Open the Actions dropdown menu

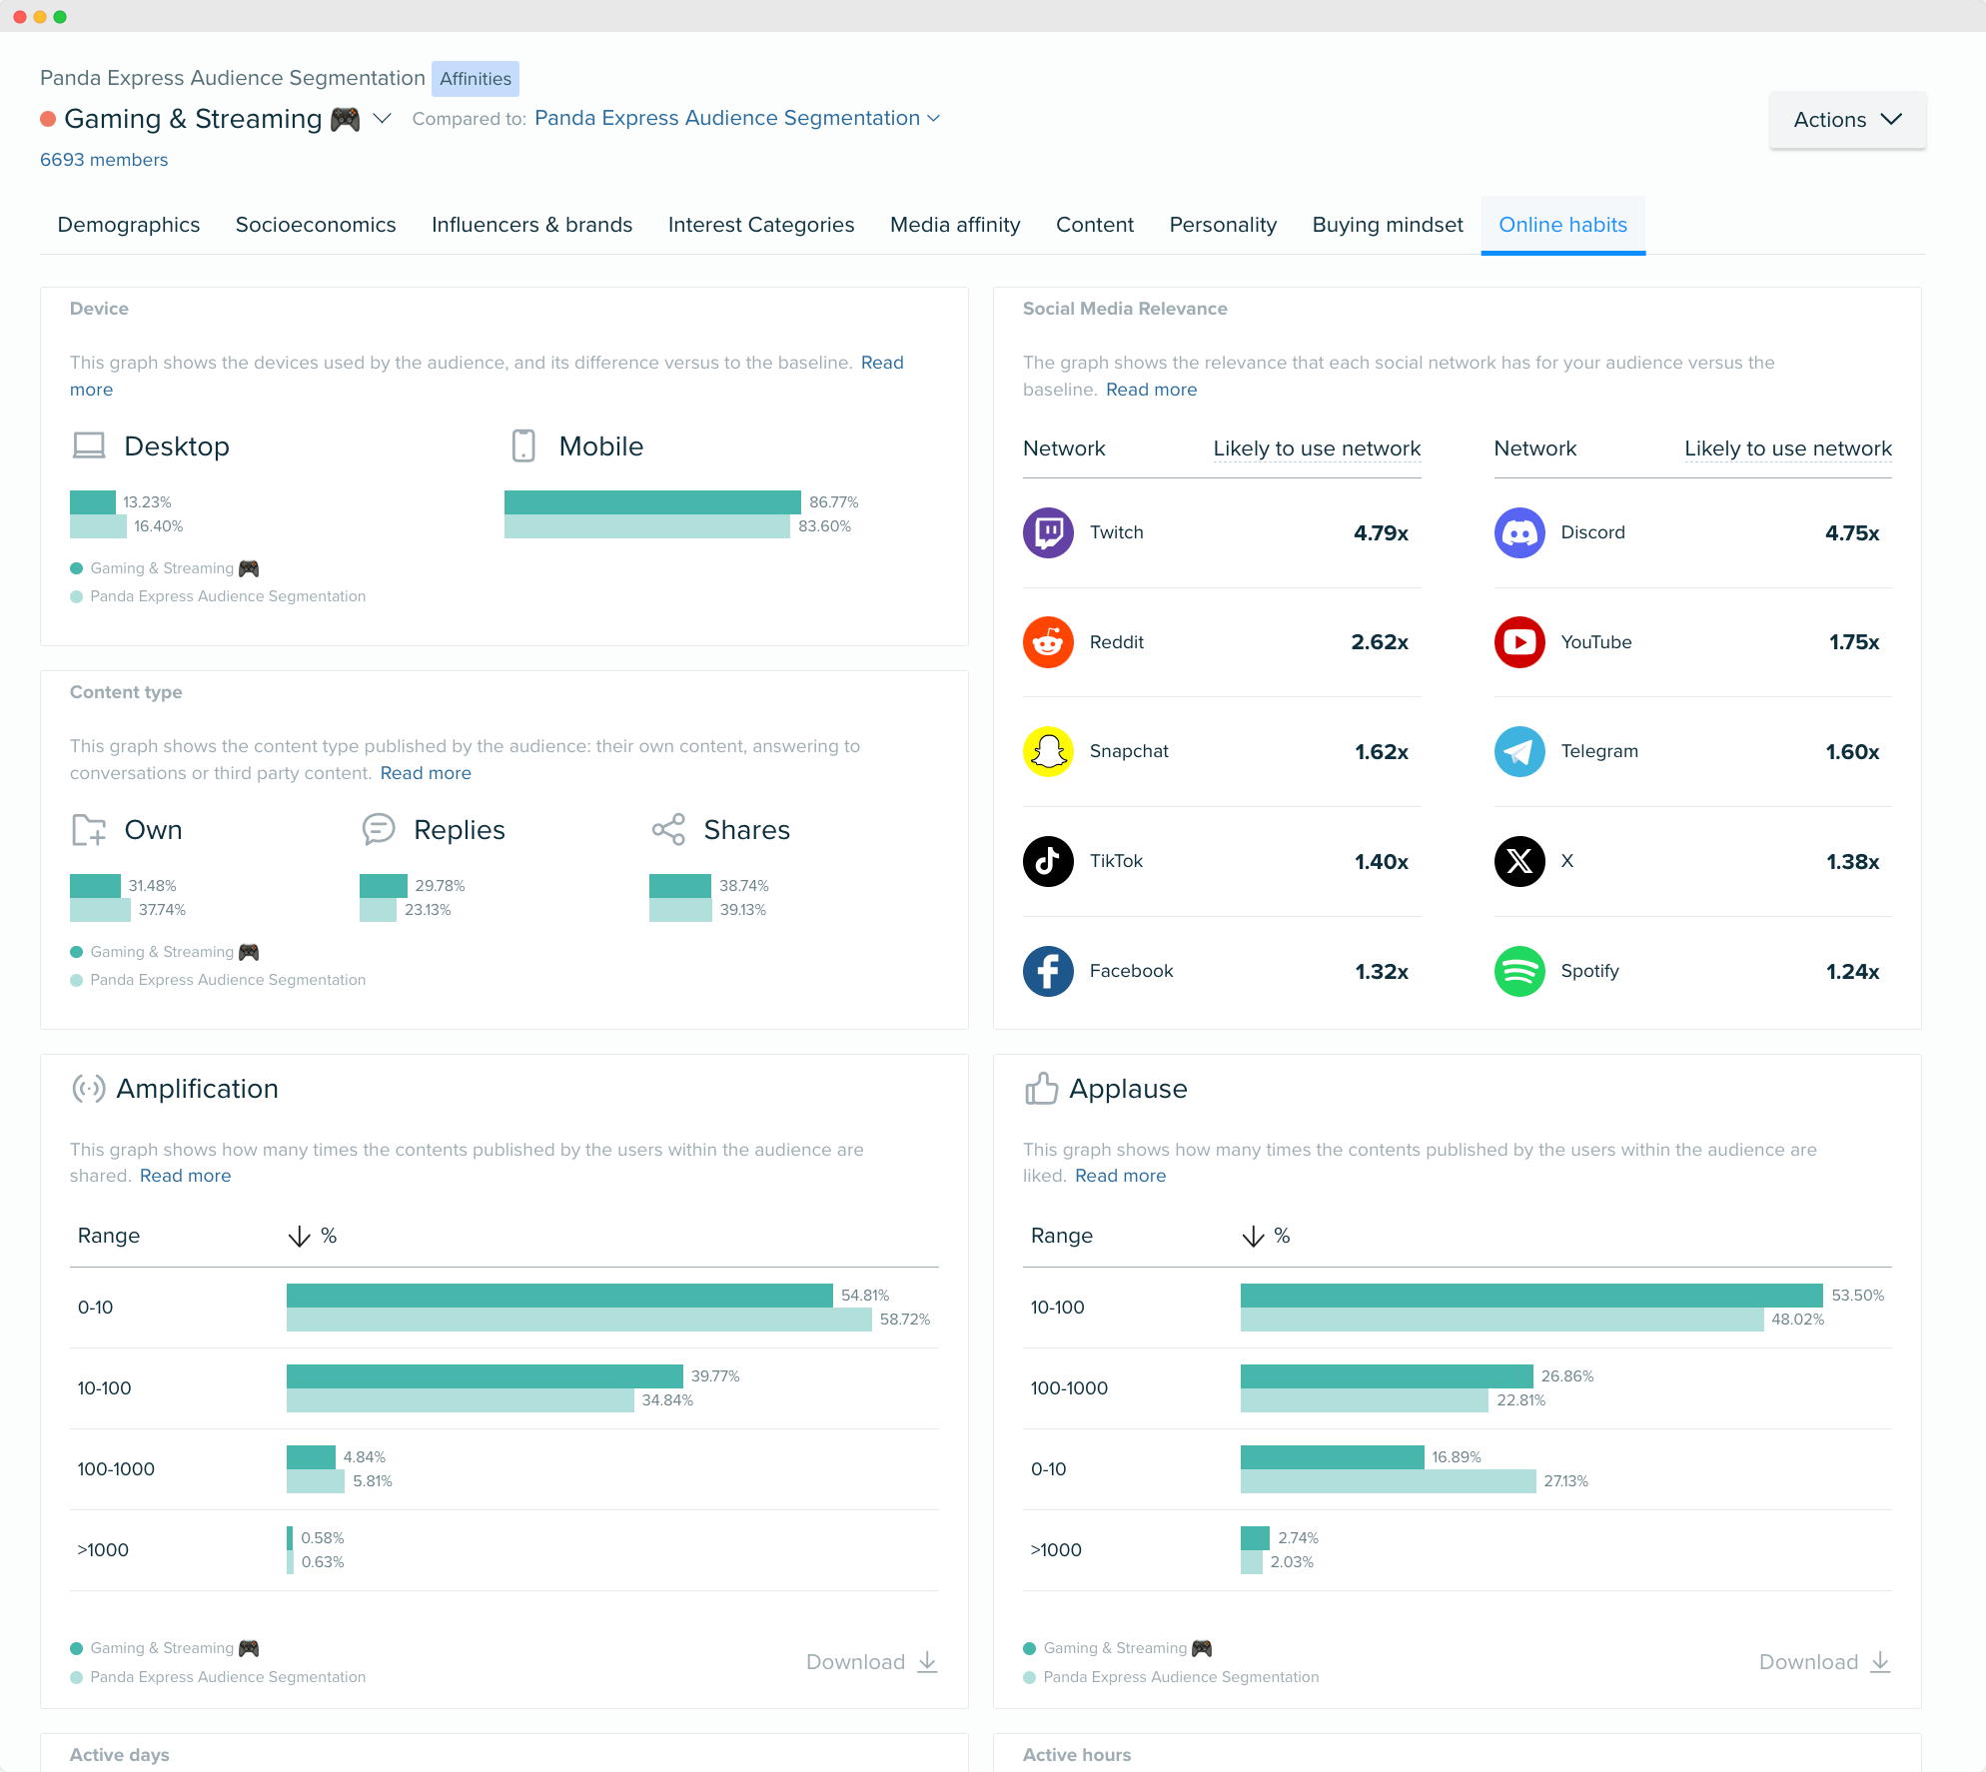coord(1846,118)
